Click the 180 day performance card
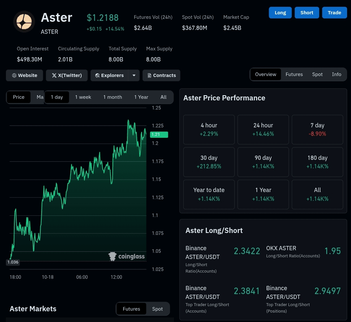 click(x=318, y=162)
